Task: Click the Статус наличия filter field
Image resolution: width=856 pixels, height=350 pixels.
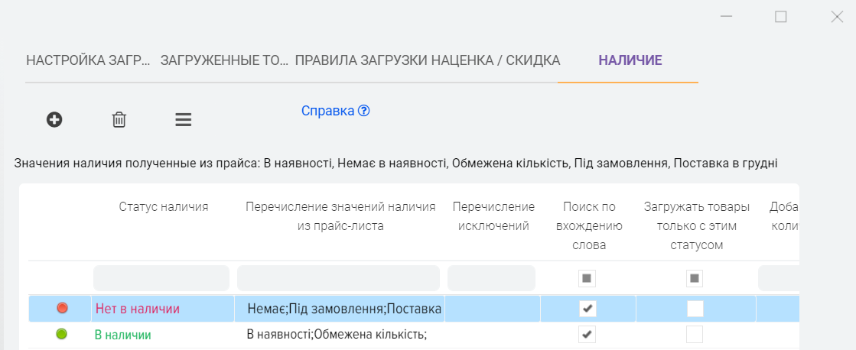Action: 161,278
